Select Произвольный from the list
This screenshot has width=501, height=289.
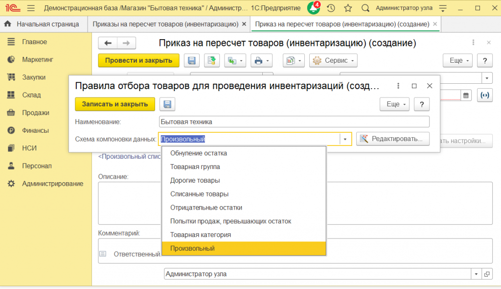pyautogui.click(x=244, y=248)
